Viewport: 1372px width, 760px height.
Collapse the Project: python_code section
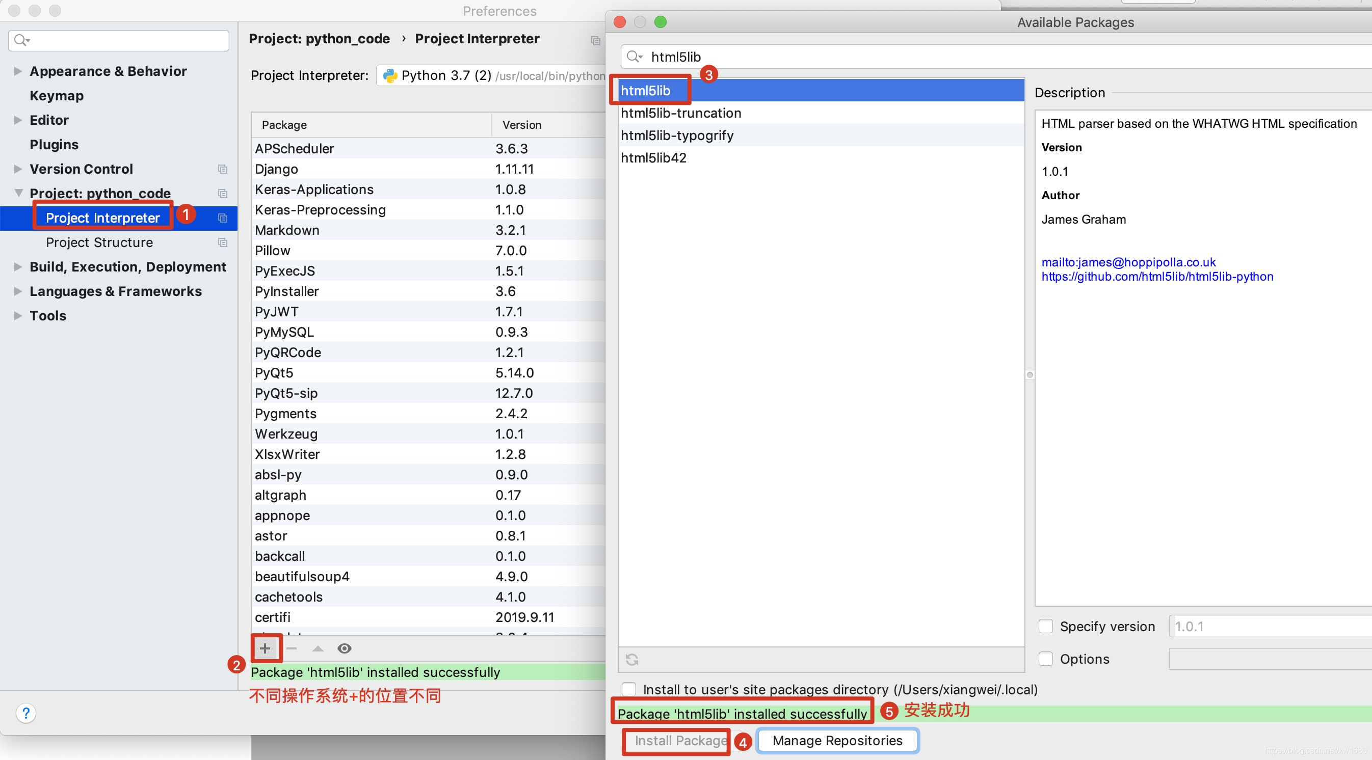tap(18, 193)
